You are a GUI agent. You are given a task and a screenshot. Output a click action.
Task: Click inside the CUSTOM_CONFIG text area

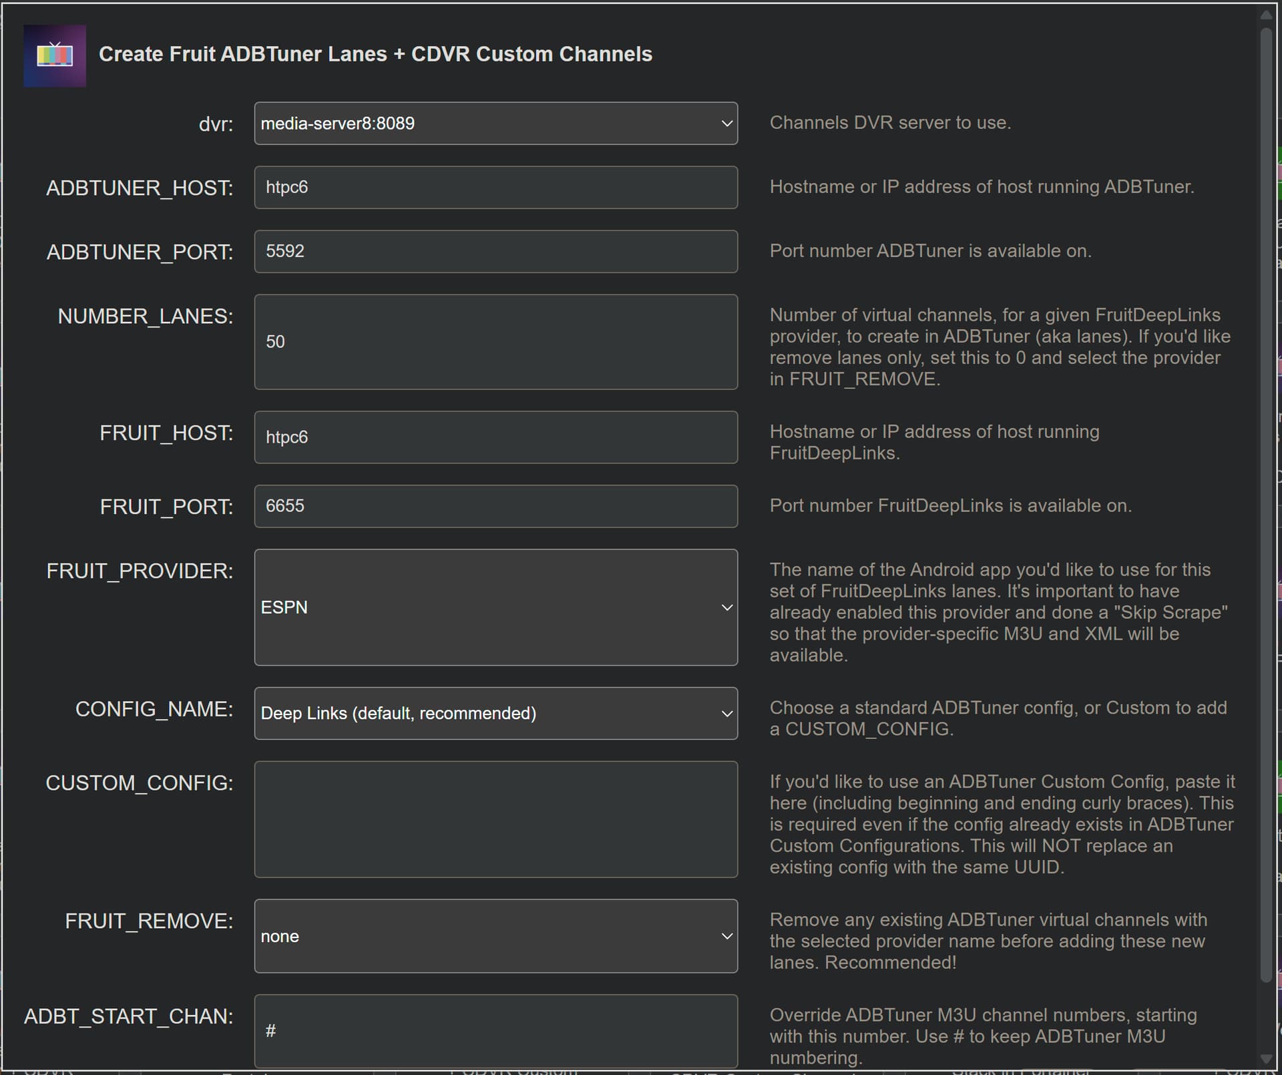(495, 819)
